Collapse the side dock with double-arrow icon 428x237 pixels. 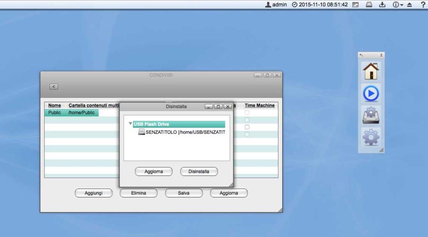coord(381,55)
